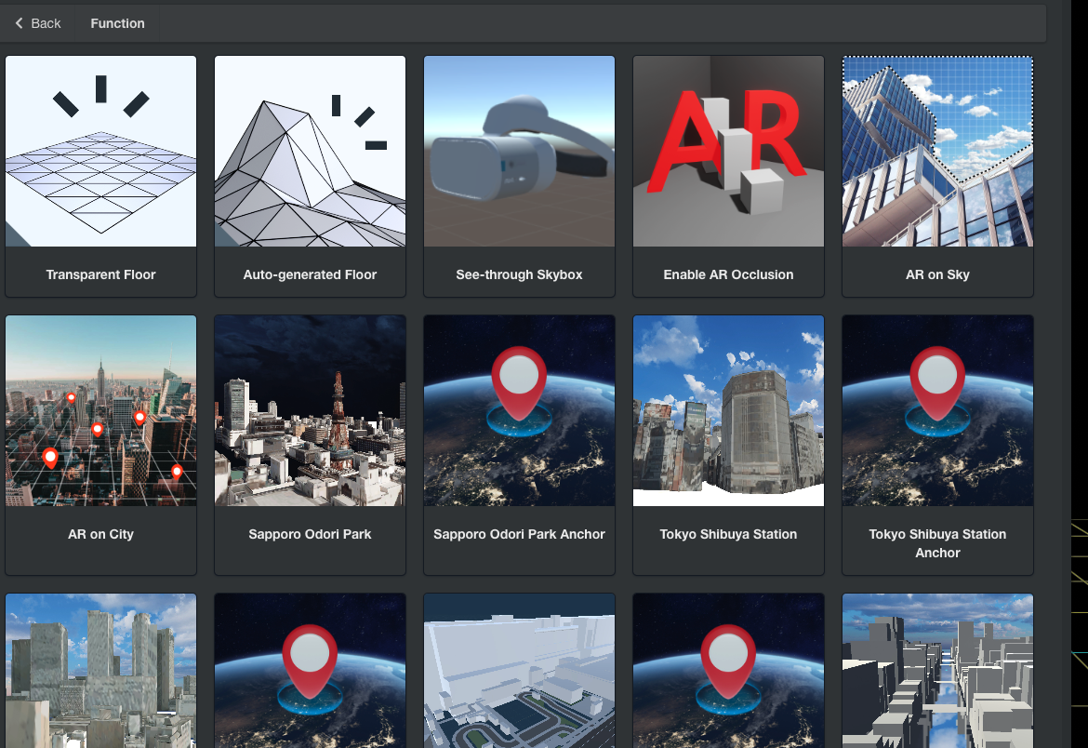This screenshot has width=1088, height=748.
Task: Choose the Auto-generated Floor mesh image
Action: pos(311,152)
